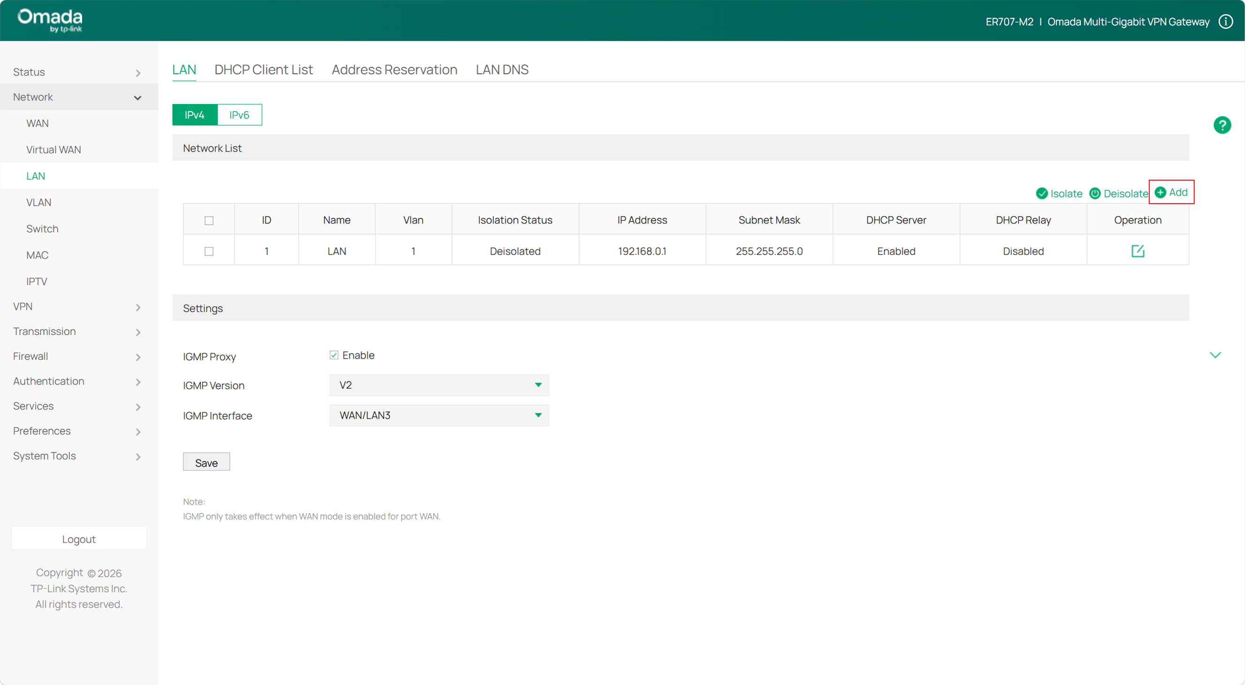Open the Address Reservation tab
This screenshot has height=685, width=1245.
[394, 69]
